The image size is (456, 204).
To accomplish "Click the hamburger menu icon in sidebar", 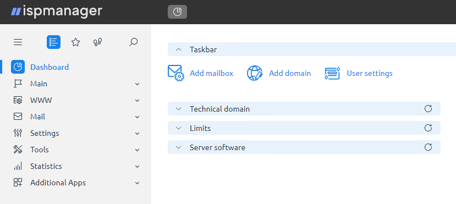I will point(18,42).
